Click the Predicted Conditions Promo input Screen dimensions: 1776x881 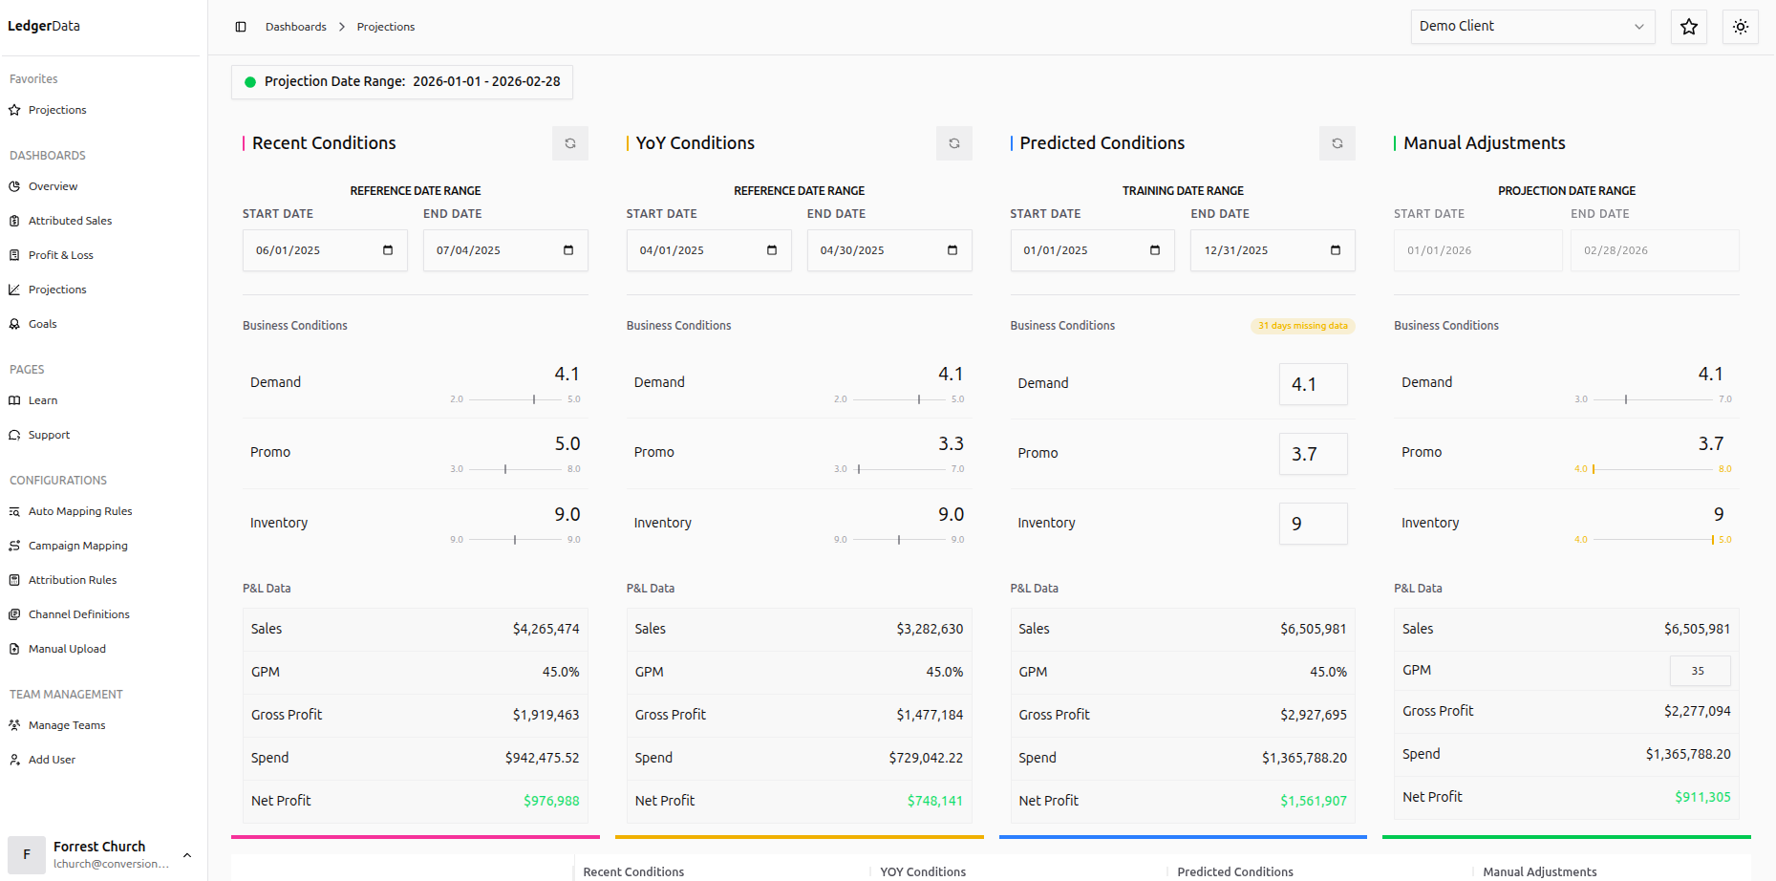[x=1314, y=454]
